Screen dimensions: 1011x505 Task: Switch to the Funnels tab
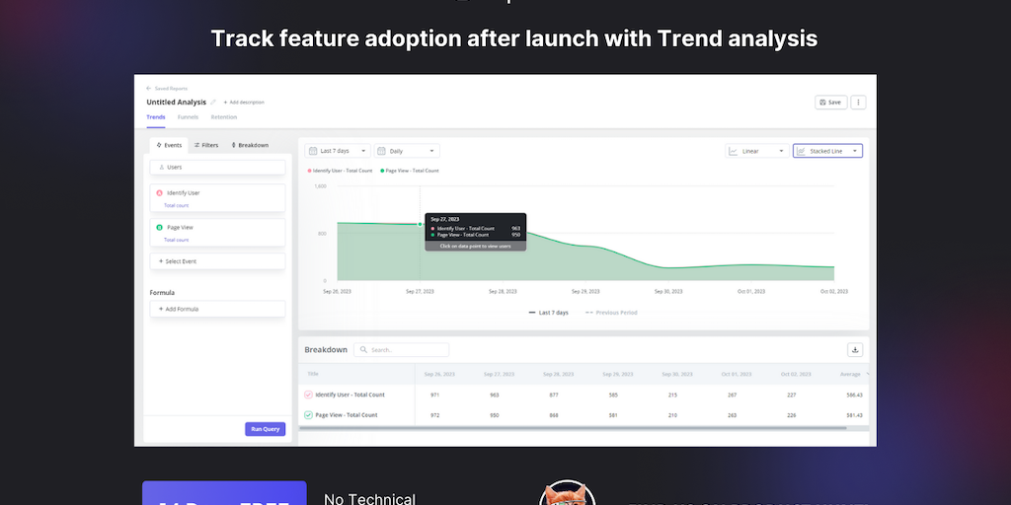(x=188, y=117)
